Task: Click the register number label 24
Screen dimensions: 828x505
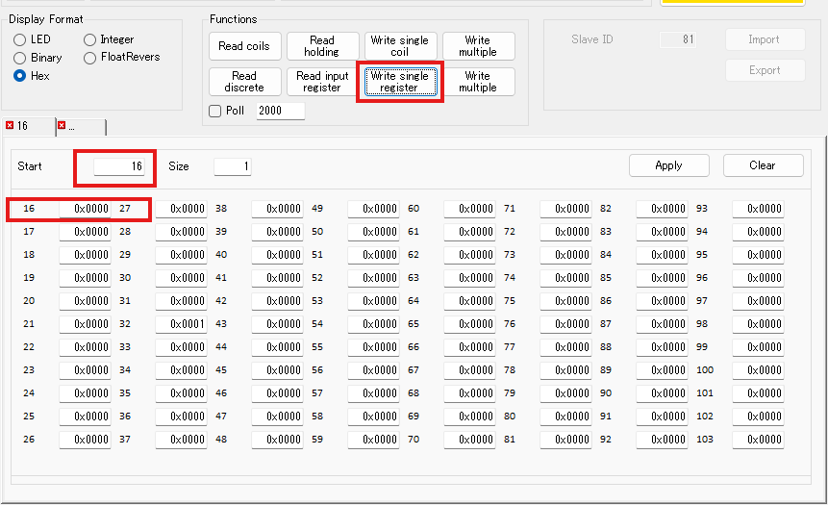Action: pyautogui.click(x=29, y=393)
